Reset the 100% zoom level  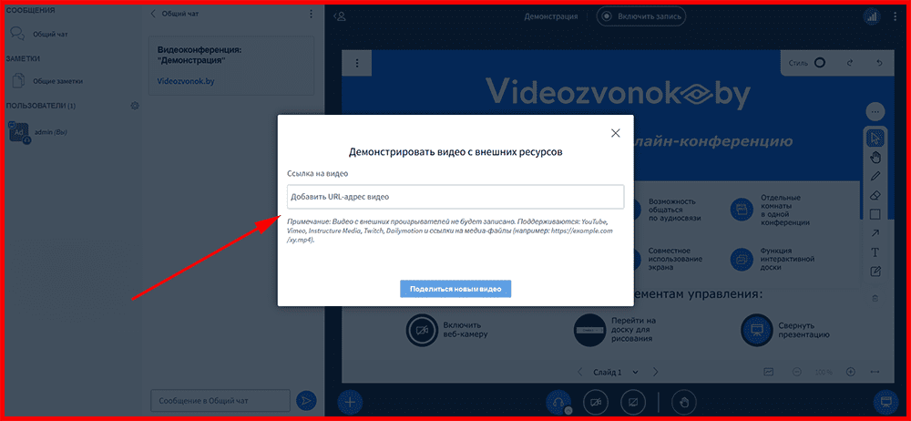click(x=824, y=372)
